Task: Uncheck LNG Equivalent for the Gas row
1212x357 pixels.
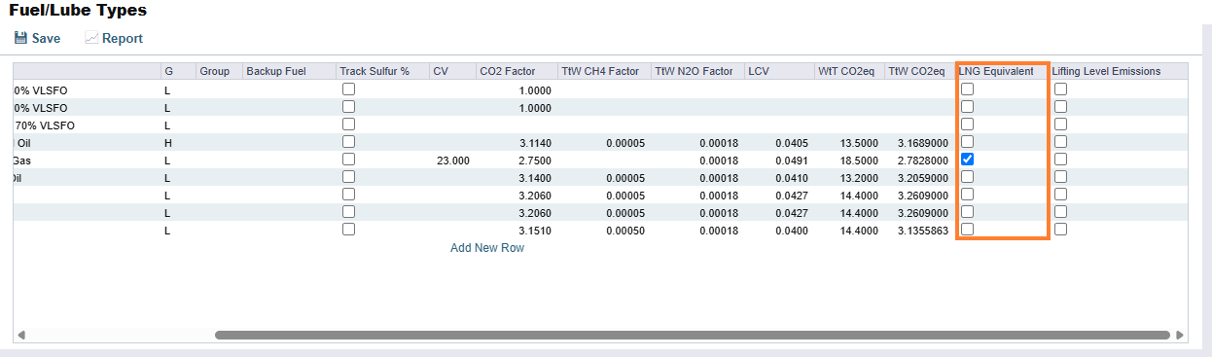Action: click(967, 159)
